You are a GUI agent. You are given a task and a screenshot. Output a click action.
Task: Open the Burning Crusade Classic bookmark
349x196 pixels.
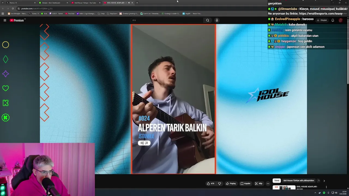click(x=171, y=13)
